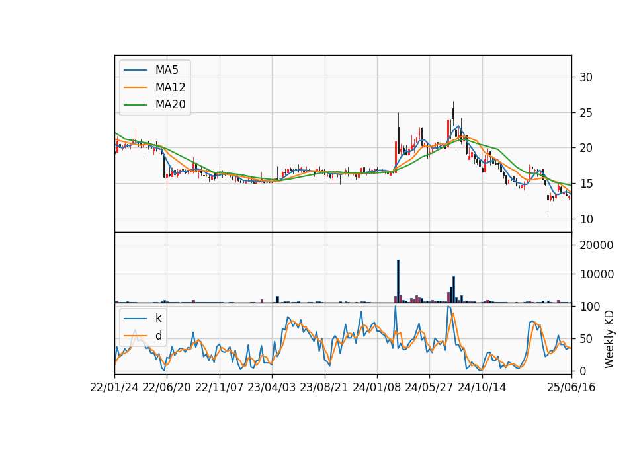This screenshot has height=456, width=635.
Task: Click the price axis value 10
Action: 586,219
